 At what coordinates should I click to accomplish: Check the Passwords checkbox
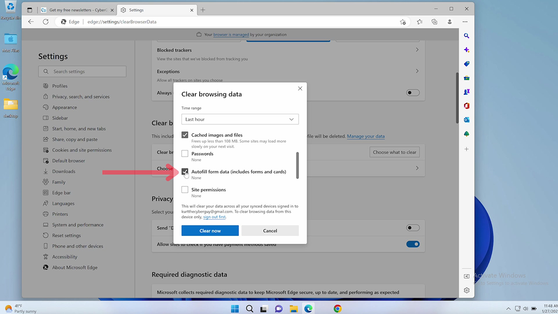click(184, 153)
